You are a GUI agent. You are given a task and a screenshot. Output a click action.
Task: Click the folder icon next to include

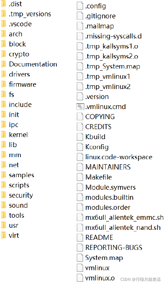pos(3,104)
